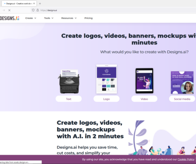Image resolution: width=196 pixels, height=164 pixels.
Task: Click the 'What would you like to create' text
Action: (144, 52)
